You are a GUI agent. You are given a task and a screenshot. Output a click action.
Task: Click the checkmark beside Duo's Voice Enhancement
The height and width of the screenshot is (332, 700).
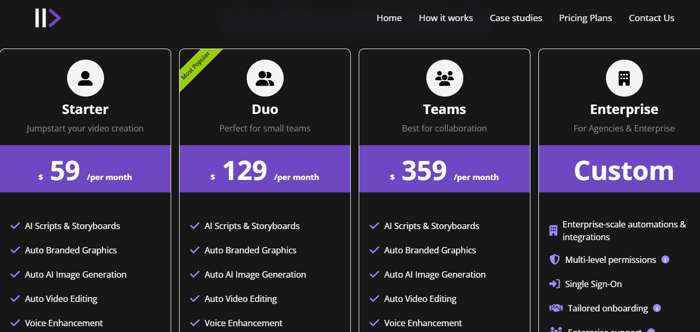[194, 322]
